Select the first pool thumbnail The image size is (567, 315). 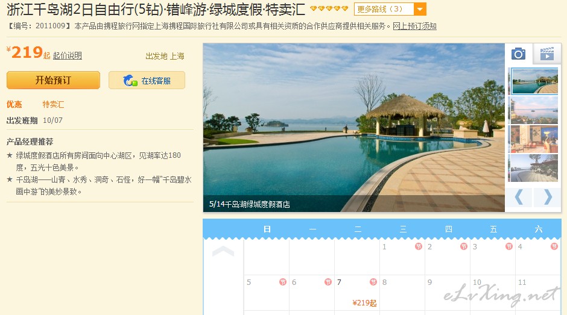(x=534, y=81)
